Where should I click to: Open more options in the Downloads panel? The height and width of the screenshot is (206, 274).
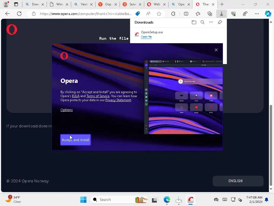pos(211,22)
